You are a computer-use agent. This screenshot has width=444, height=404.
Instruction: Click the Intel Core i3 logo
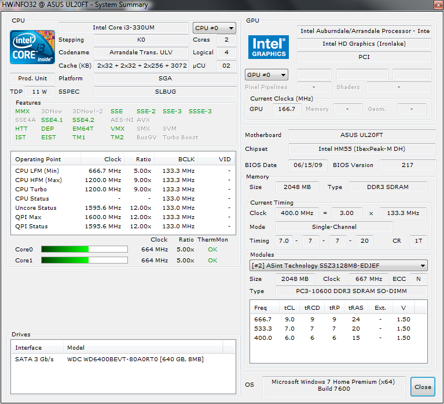click(32, 47)
